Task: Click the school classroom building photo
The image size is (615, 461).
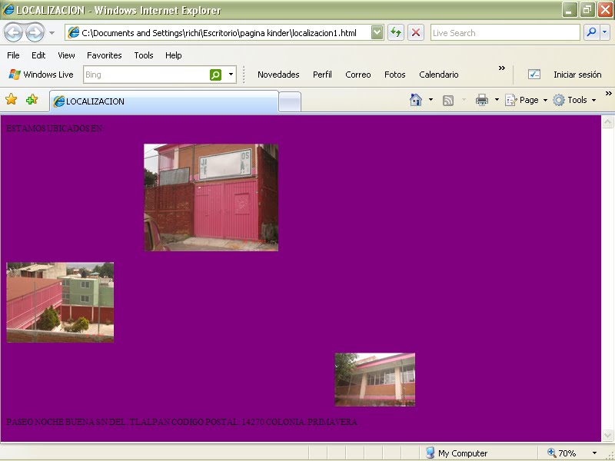Action: click(x=374, y=380)
